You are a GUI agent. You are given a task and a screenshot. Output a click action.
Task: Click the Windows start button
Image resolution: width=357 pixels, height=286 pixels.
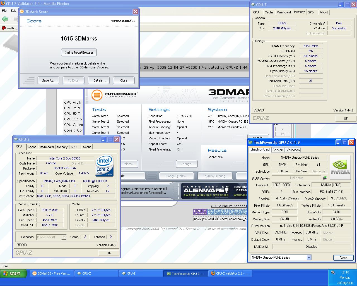point(13,273)
